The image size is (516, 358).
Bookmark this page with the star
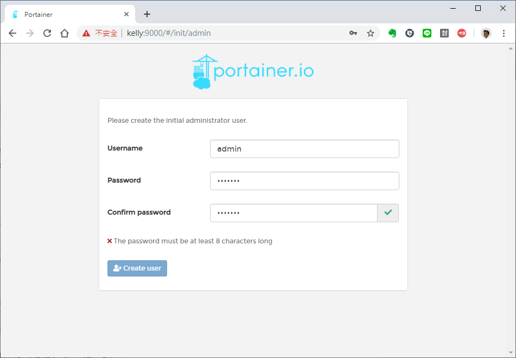(x=371, y=33)
